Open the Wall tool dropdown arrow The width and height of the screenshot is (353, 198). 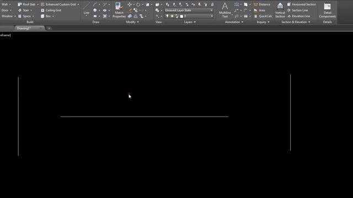pos(10,4)
